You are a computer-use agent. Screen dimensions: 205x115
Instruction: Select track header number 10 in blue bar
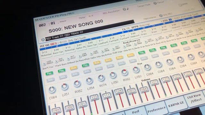tap(144, 28)
